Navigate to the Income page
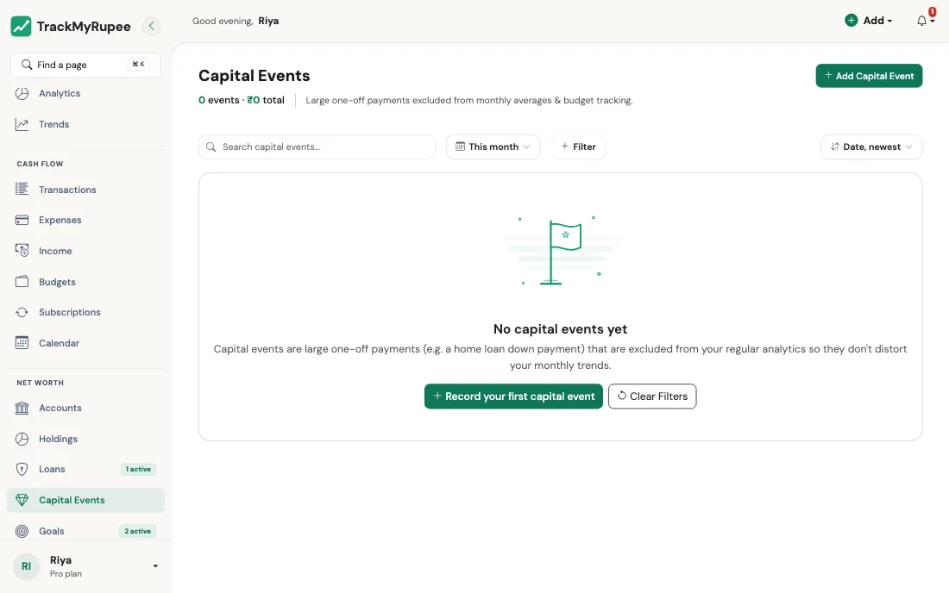This screenshot has width=949, height=593. click(x=86, y=250)
